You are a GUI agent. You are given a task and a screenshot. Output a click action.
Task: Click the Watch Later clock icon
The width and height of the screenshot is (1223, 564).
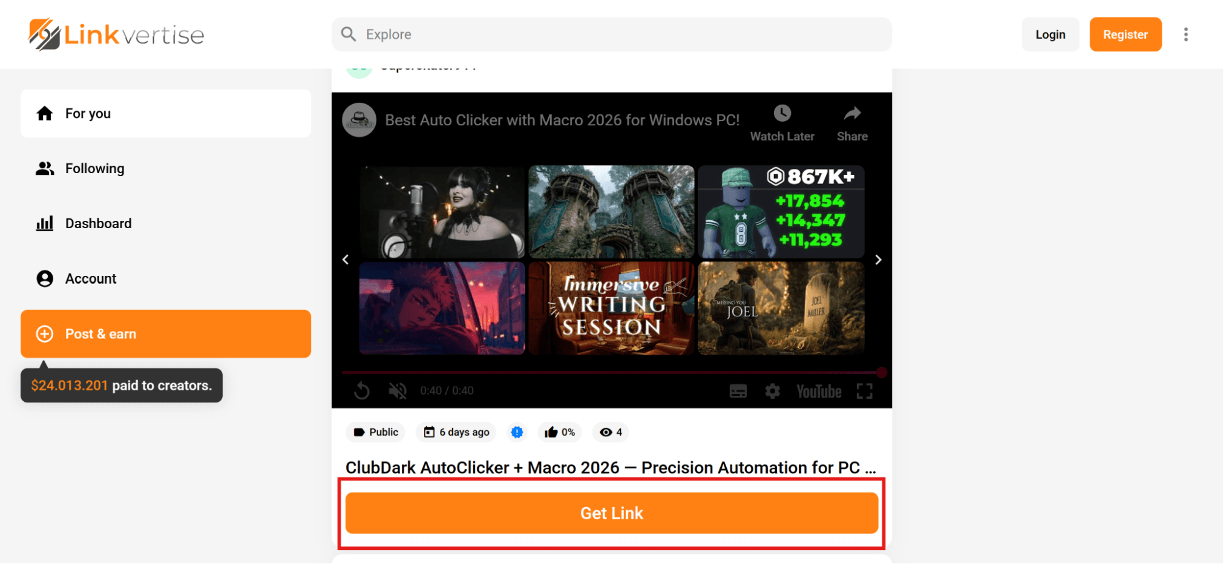pos(782,113)
